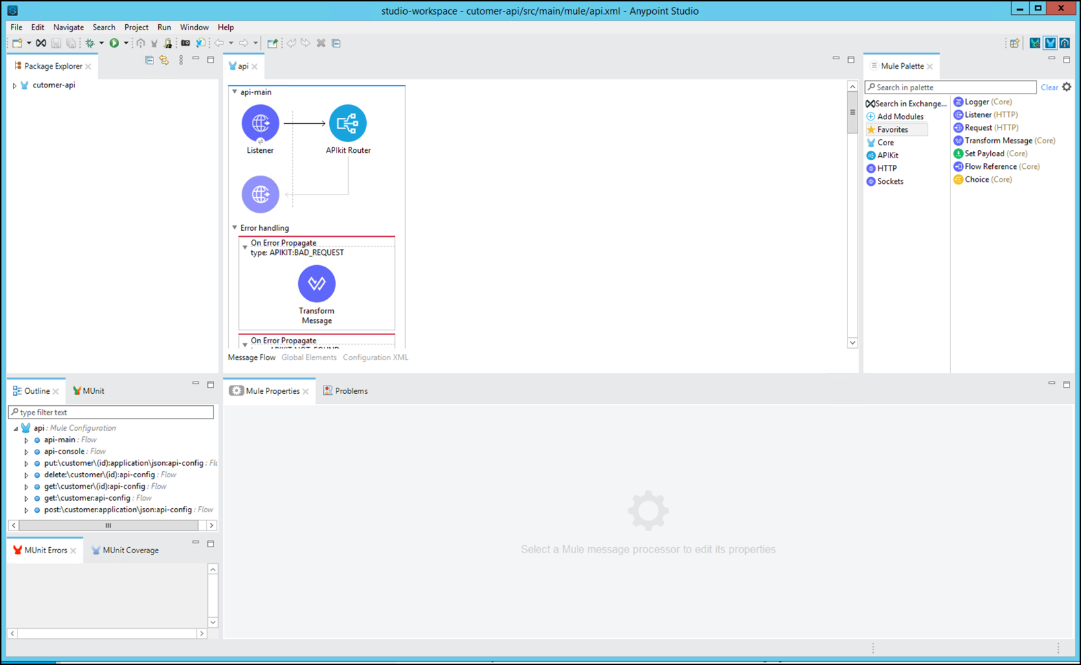The height and width of the screenshot is (665, 1081).
Task: Pick Flow Reference (Core) from palette
Action: click(996, 167)
